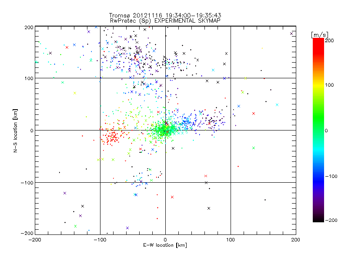This screenshot has width=348, height=261.
Task: Pick the black bottom end of the velocity color bar
Action: pyautogui.click(x=318, y=219)
